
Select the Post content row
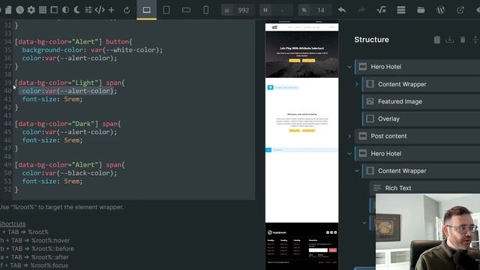[x=417, y=136]
